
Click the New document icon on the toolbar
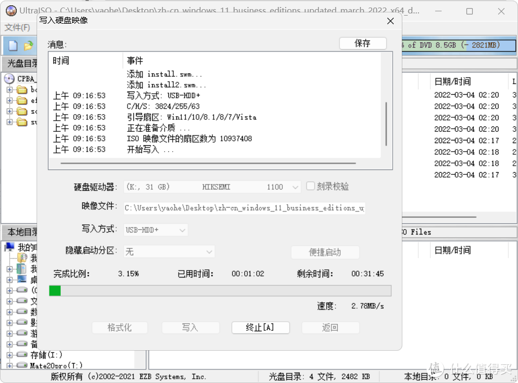click(12, 46)
